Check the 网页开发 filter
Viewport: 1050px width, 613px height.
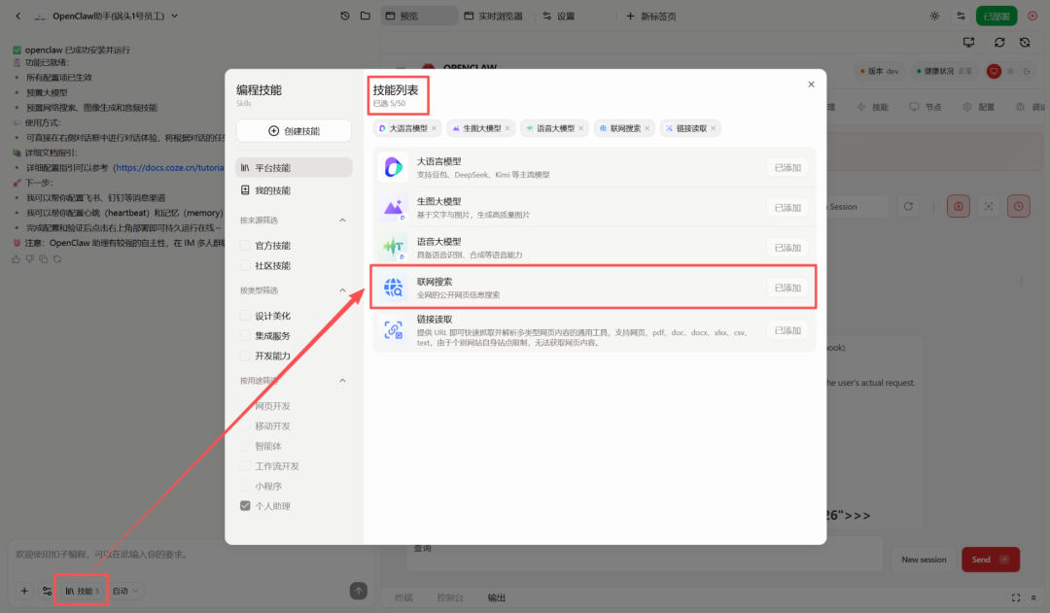coord(245,406)
